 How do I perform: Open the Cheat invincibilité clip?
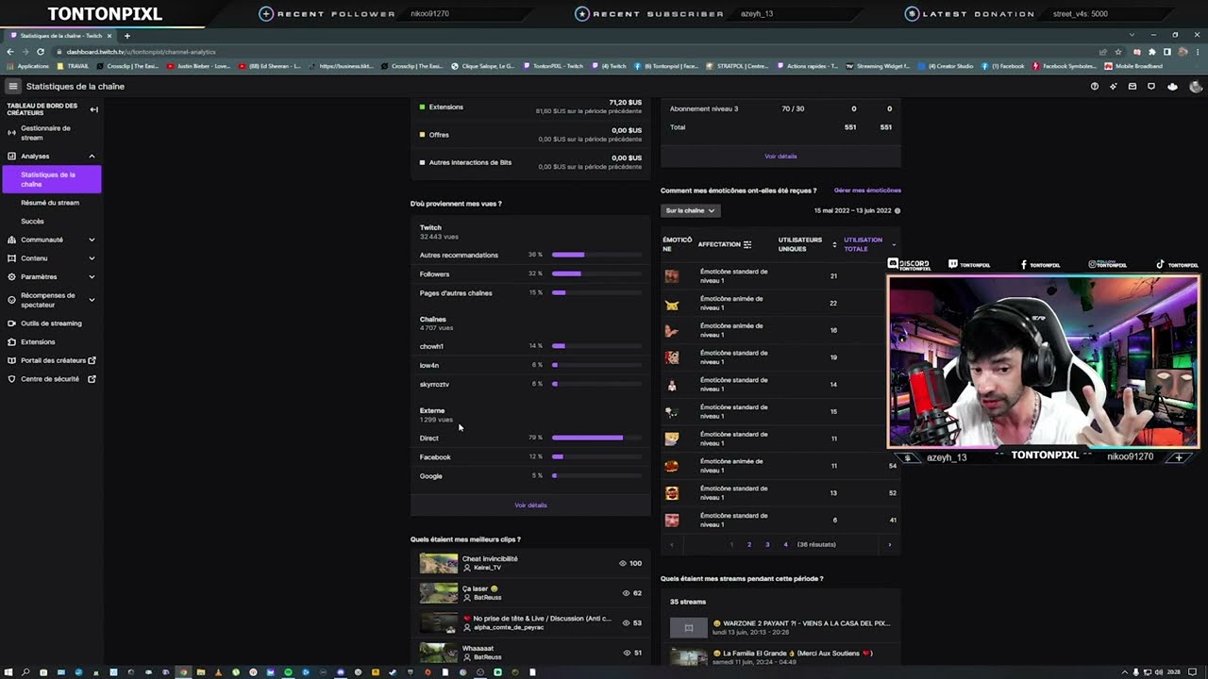pyautogui.click(x=530, y=563)
